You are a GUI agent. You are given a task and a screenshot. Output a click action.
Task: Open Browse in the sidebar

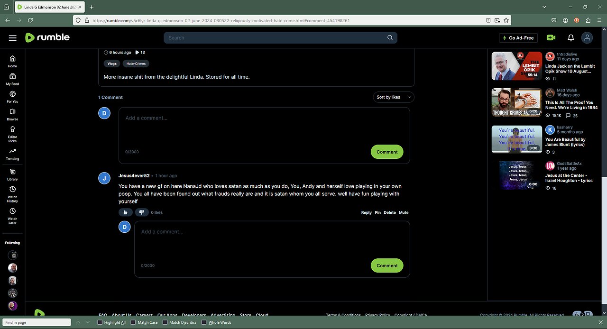coord(12,114)
